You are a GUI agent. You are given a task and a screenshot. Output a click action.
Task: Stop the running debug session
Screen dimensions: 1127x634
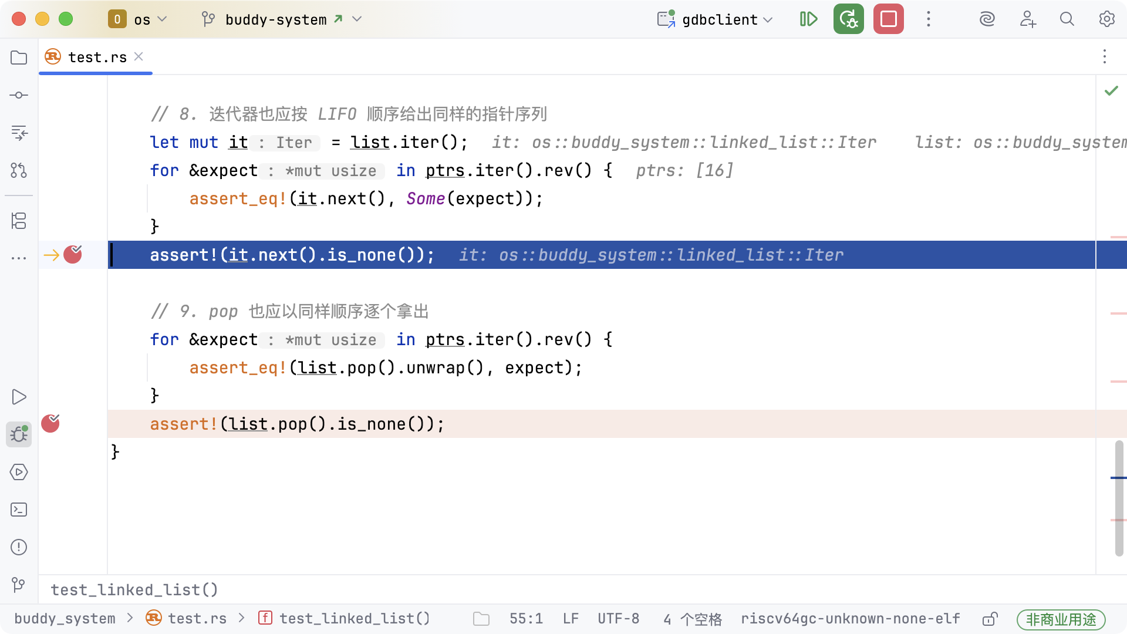[x=888, y=19]
